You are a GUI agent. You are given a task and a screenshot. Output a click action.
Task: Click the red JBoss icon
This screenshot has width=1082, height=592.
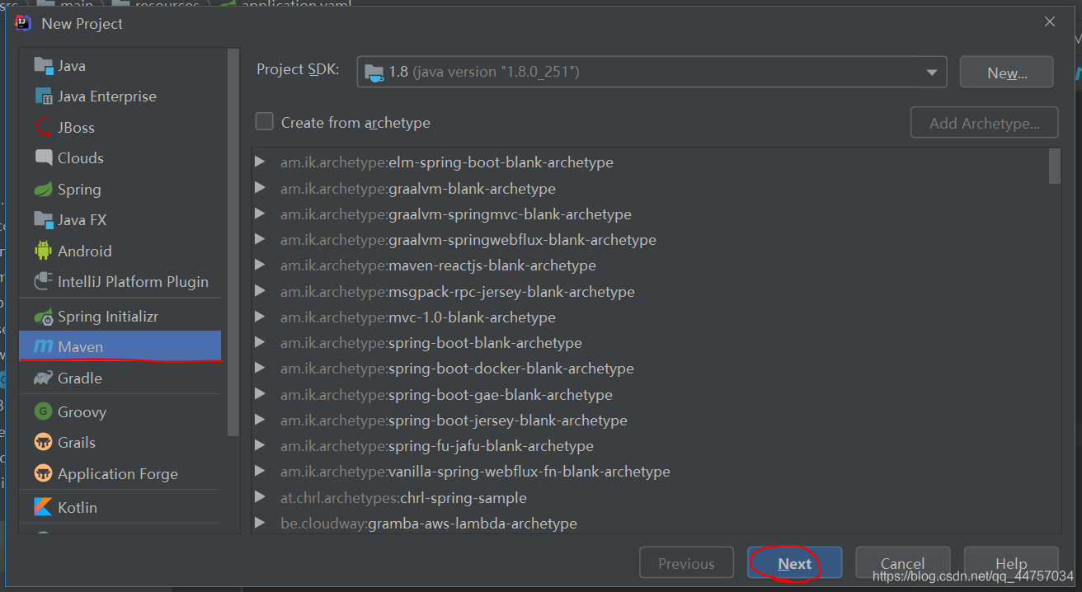43,128
